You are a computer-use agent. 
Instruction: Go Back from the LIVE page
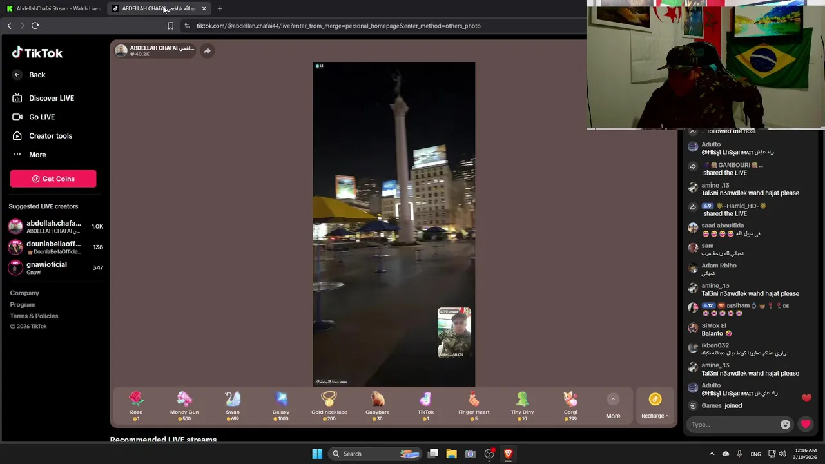pos(29,75)
